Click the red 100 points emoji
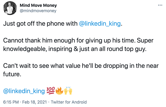Screen dimensions: 166x107 click(x=51, y=91)
